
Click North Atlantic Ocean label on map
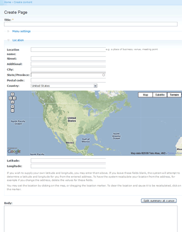[x=116, y=136]
